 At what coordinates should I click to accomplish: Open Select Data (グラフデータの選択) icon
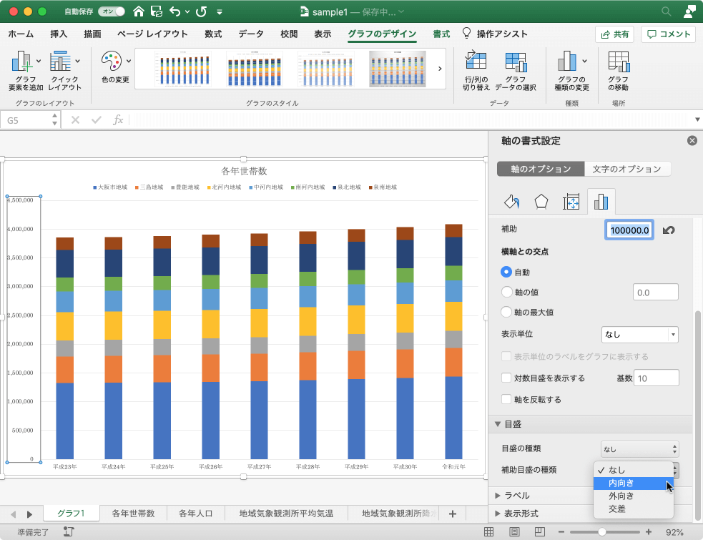point(516,62)
